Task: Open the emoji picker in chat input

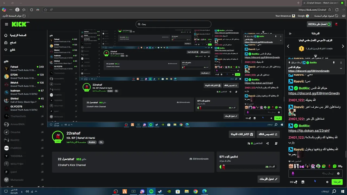Action: point(338,173)
